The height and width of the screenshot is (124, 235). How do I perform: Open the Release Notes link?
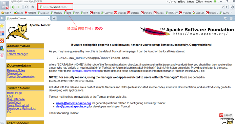point(16,70)
